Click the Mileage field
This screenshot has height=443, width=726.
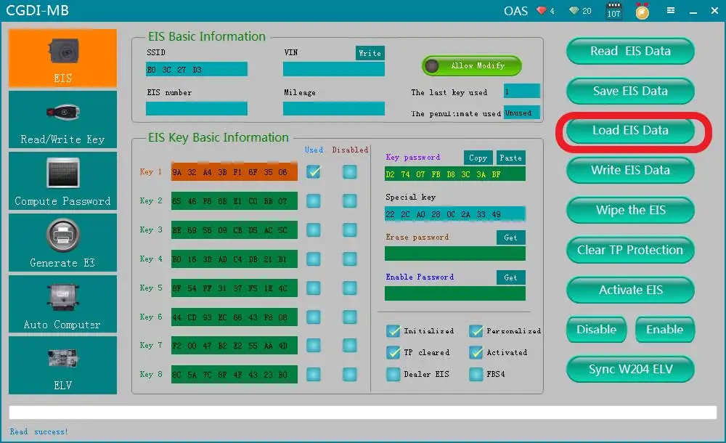tap(333, 108)
